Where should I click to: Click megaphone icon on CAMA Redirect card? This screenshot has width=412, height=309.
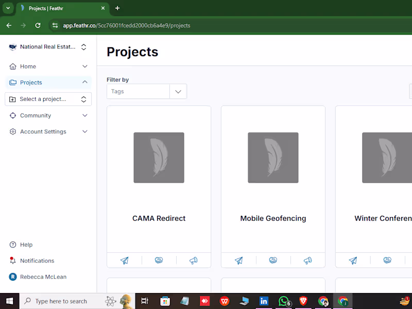(194, 261)
